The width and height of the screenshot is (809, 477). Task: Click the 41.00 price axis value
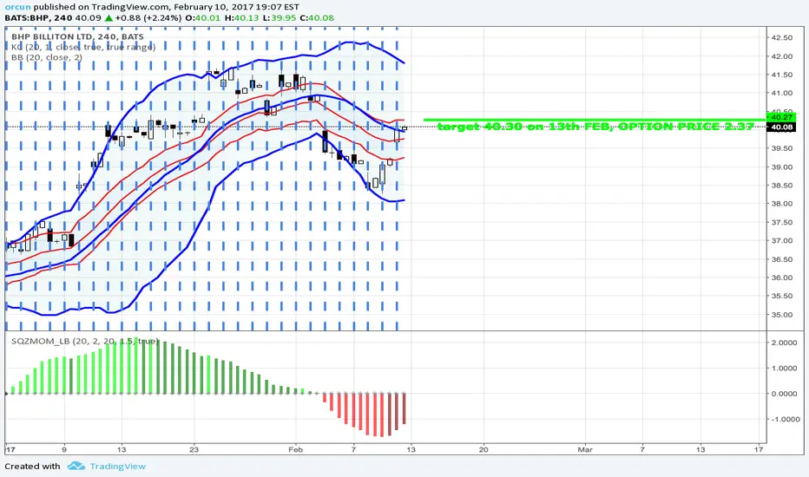coord(781,93)
